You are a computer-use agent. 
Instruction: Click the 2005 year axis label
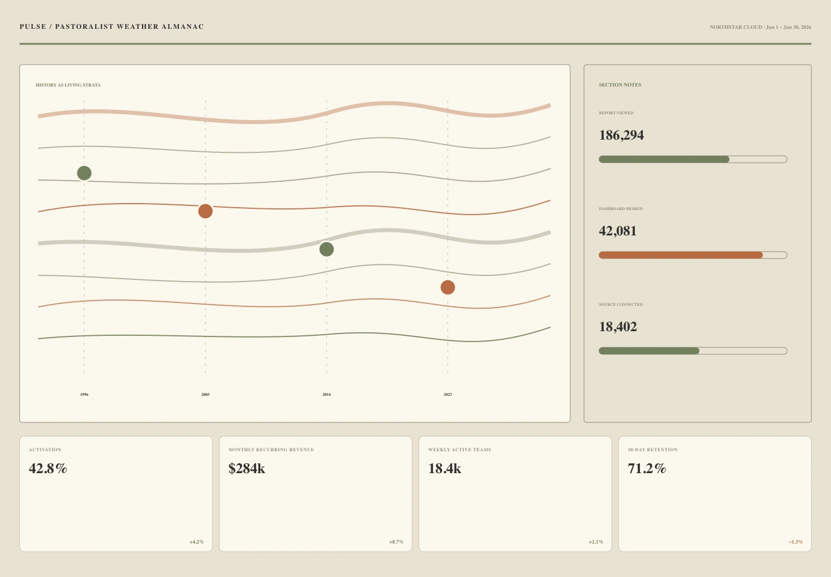[205, 395]
